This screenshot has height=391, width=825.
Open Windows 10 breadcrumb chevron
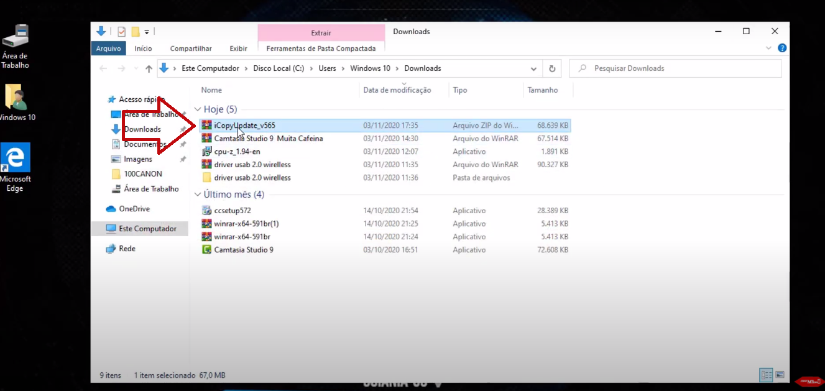397,68
